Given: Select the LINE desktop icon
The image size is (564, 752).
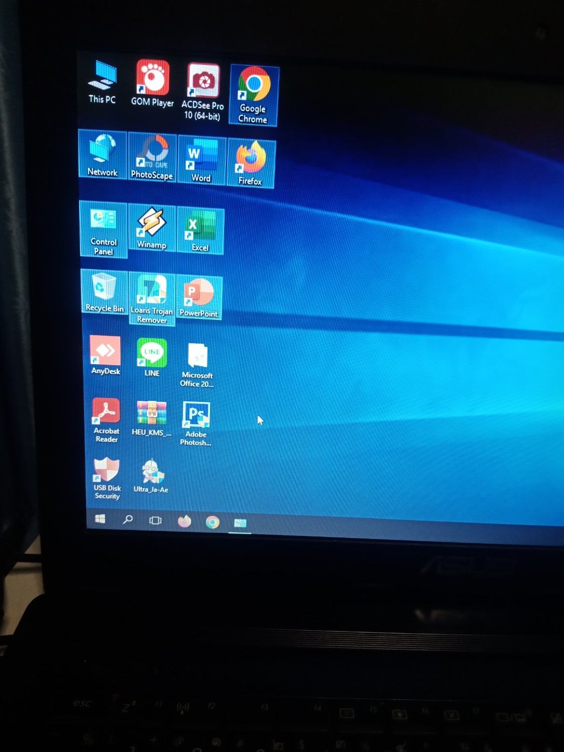Looking at the screenshot, I should 152,357.
